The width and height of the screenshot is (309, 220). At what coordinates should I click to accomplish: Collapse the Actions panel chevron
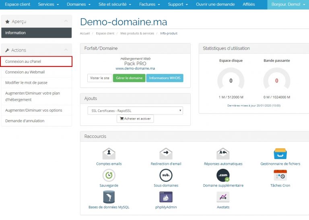[66, 50]
